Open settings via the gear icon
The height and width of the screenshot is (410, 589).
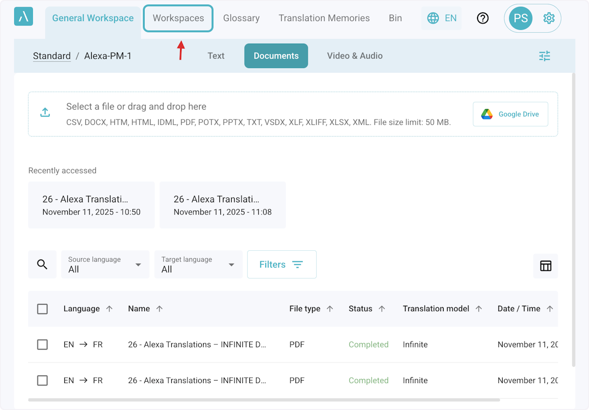point(549,18)
